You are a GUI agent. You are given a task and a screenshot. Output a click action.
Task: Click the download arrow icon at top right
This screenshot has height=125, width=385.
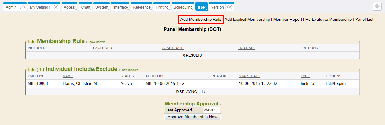pos(377,7)
